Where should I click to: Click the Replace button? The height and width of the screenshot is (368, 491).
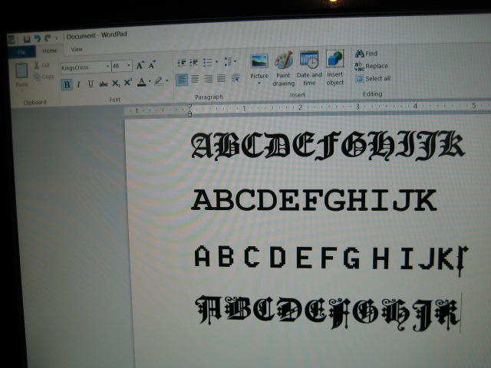click(371, 66)
